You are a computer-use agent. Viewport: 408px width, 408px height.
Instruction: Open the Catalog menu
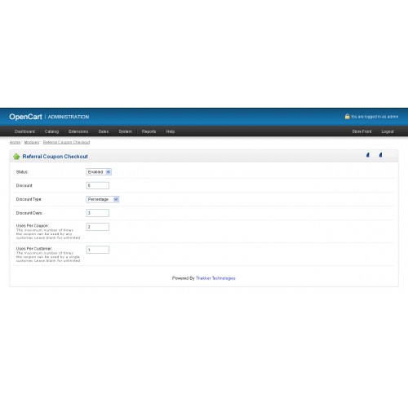click(x=51, y=131)
